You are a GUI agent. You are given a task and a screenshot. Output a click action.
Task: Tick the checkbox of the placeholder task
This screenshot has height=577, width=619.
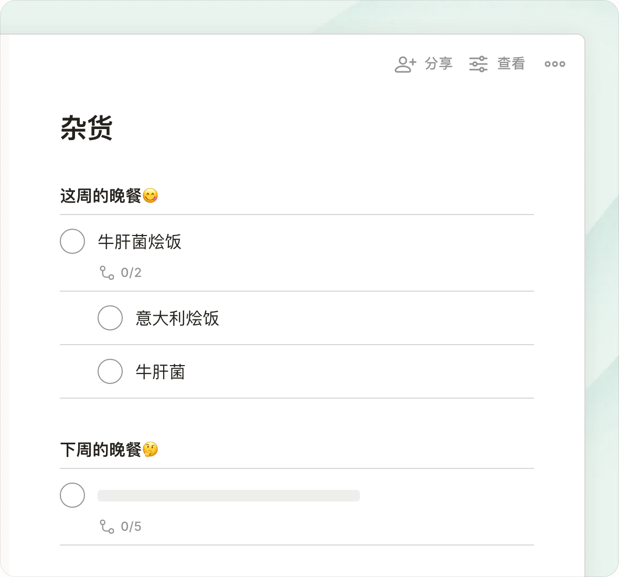[x=72, y=495]
